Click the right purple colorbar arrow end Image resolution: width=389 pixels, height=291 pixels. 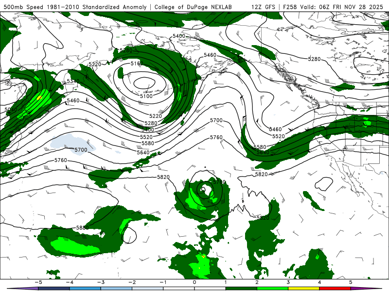tap(366, 289)
